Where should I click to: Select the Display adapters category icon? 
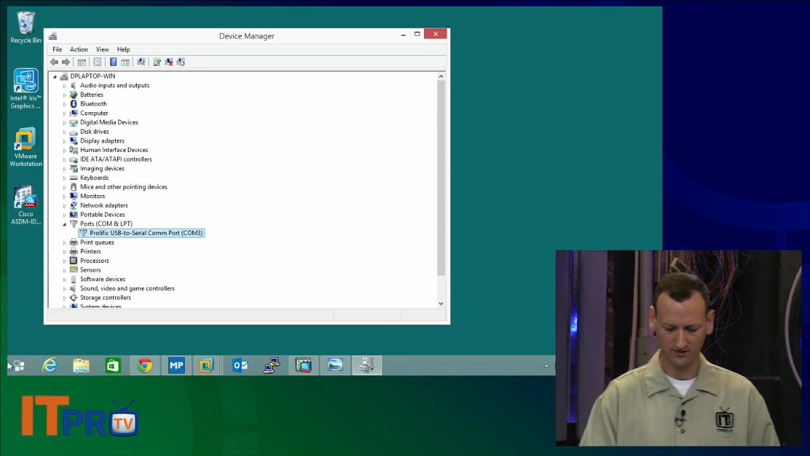(x=73, y=141)
